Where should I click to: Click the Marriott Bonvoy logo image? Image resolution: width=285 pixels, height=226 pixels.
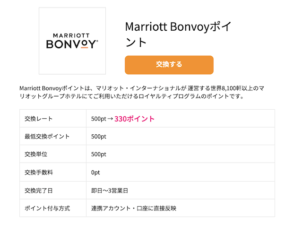[72, 41]
